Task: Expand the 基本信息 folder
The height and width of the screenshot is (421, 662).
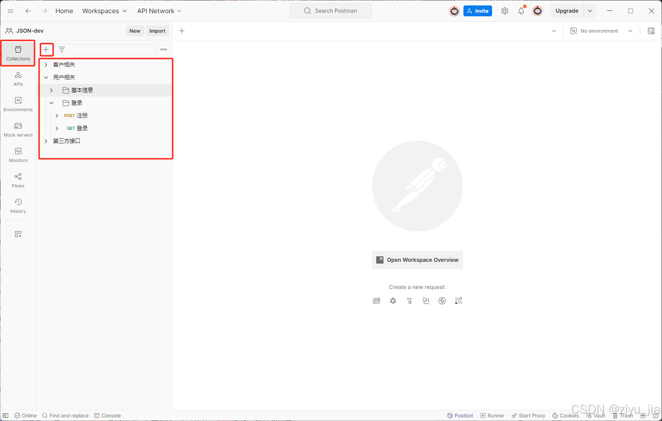Action: (51, 90)
